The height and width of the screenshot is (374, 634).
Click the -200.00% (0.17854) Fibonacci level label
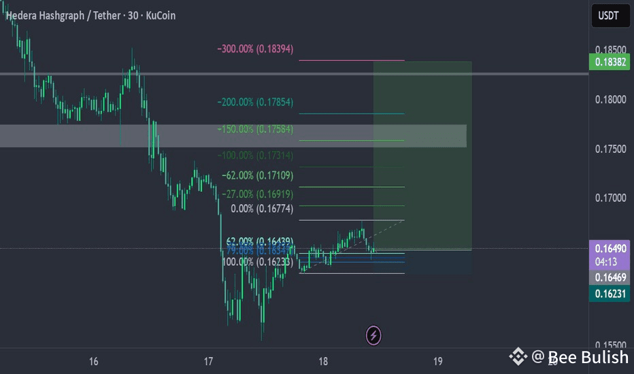255,102
